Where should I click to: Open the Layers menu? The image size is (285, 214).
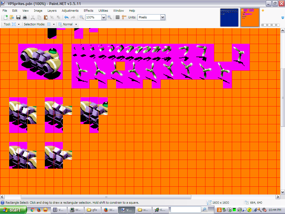point(52,11)
